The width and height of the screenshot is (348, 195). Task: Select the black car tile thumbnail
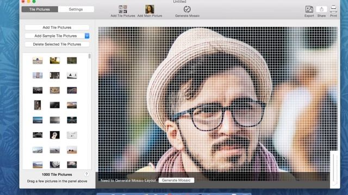point(38,135)
